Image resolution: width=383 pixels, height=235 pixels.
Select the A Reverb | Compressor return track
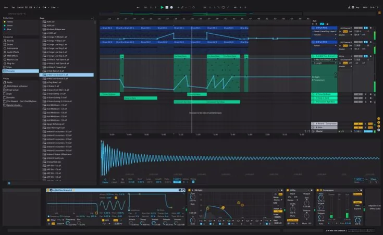pos(324,123)
